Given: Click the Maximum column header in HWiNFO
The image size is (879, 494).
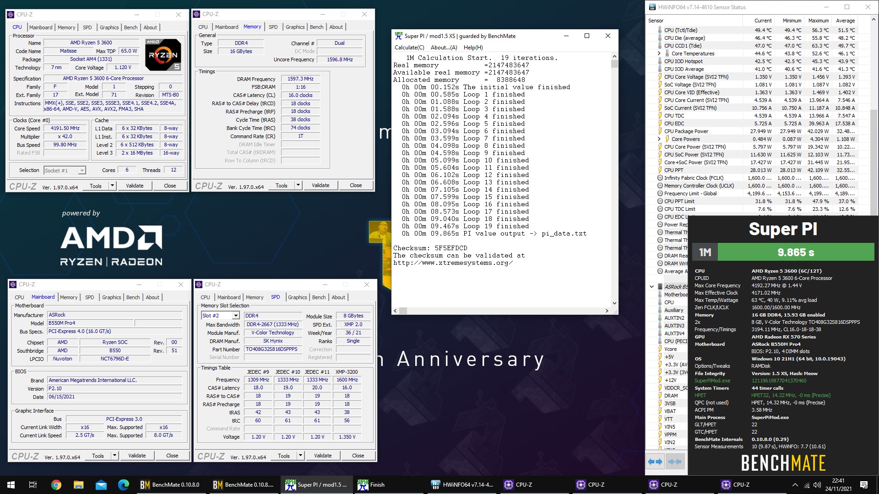Looking at the screenshot, I should 818,21.
